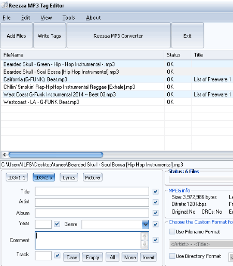Toggle the Comment field checkbox
Image resolution: width=233 pixels, height=266 pixels.
coord(155,240)
